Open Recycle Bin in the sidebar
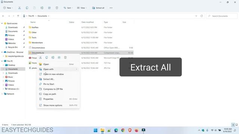This screenshot has width=239, height=134. click(x=13, y=47)
